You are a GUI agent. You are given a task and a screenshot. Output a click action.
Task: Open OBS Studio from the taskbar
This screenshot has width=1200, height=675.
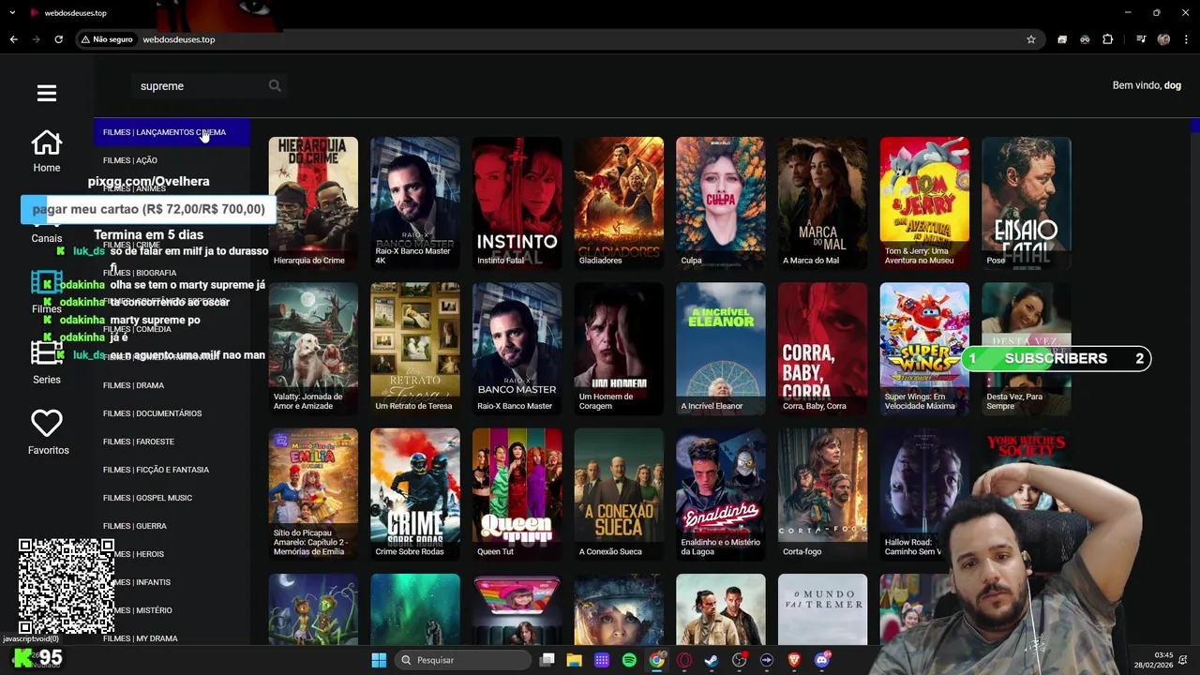pyautogui.click(x=739, y=660)
